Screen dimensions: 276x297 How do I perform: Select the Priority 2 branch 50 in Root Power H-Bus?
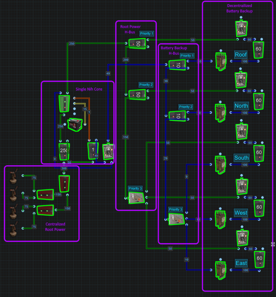click(x=137, y=94)
